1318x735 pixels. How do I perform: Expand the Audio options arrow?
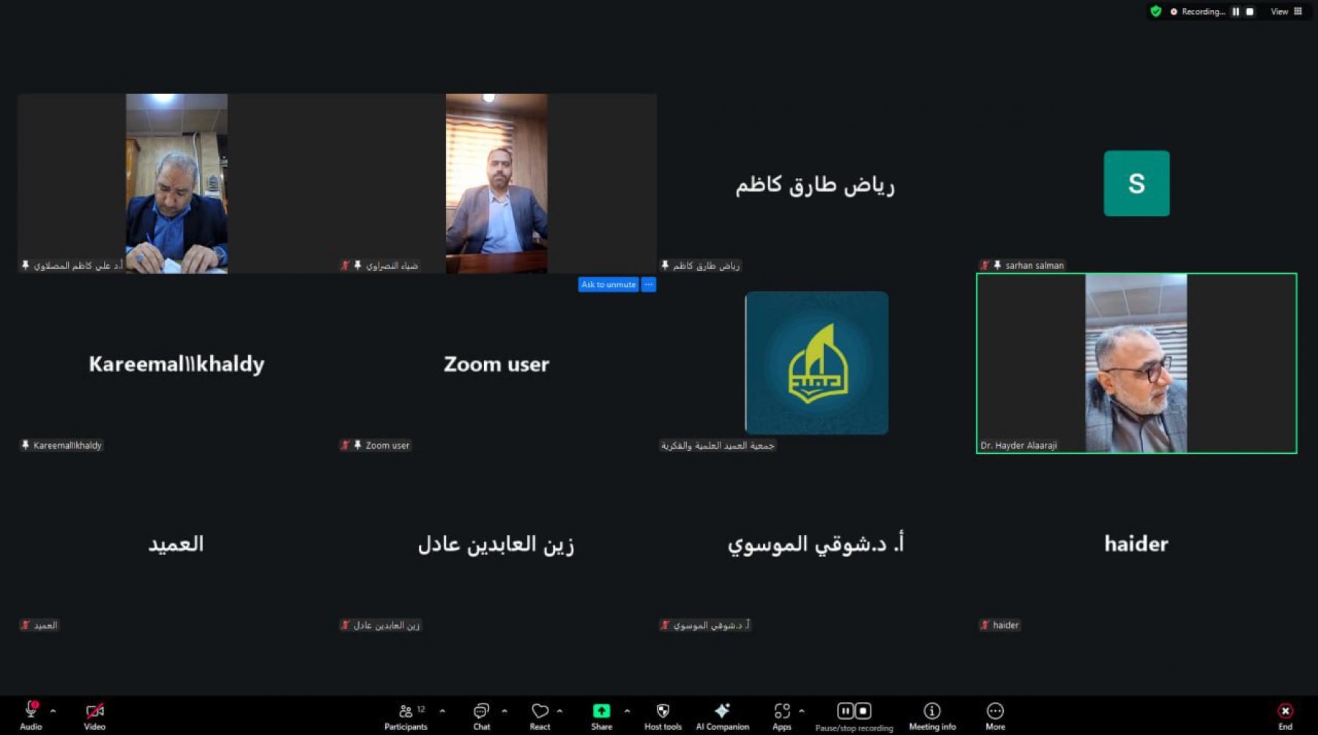pyautogui.click(x=53, y=711)
